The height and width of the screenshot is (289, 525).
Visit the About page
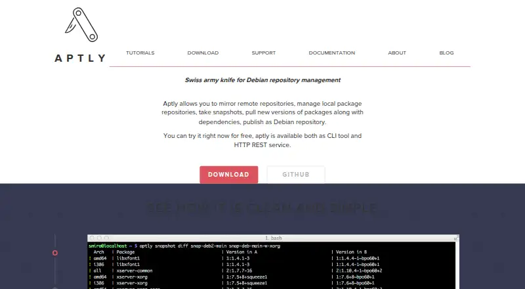tap(397, 53)
